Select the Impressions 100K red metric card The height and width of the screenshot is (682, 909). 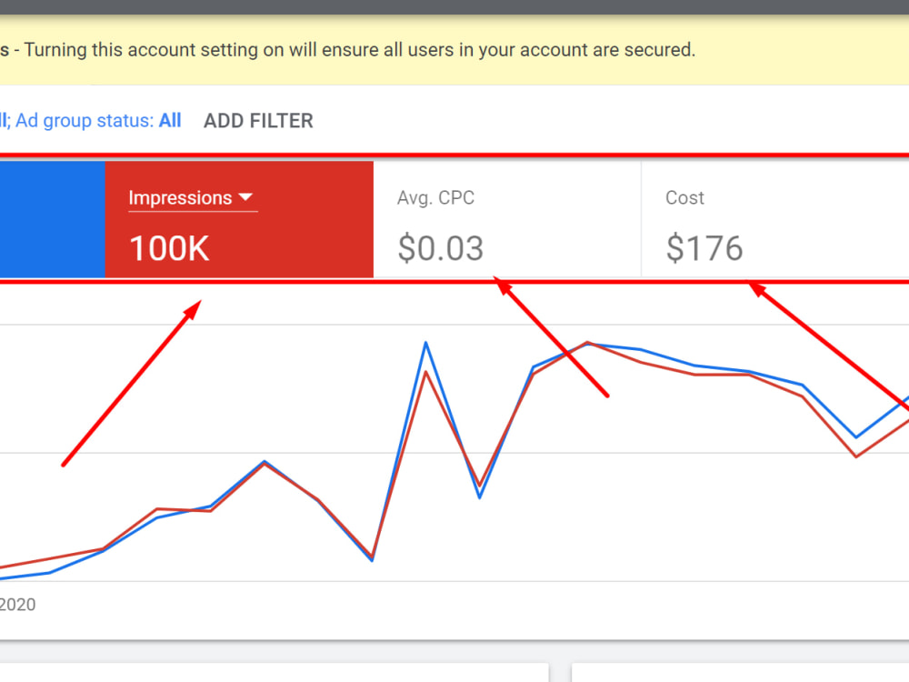coord(239,219)
